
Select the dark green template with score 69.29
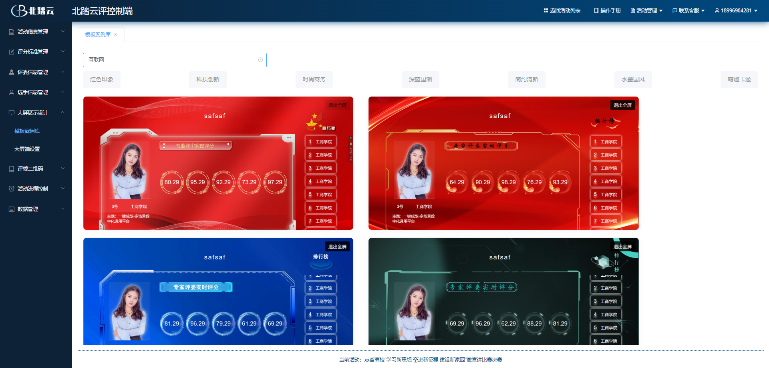click(x=503, y=292)
